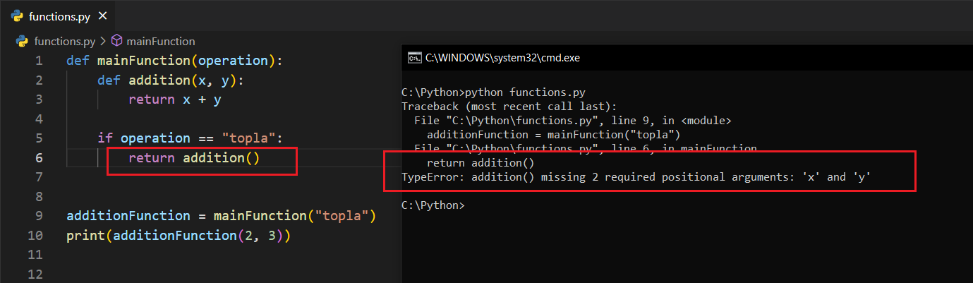Open the functions.py breadcrumb dropdown
Screen dimensions: 973x283
click(64, 41)
